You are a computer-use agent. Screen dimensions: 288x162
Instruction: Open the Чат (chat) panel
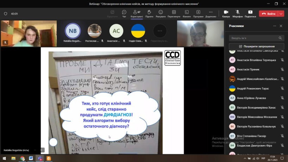(124, 13)
